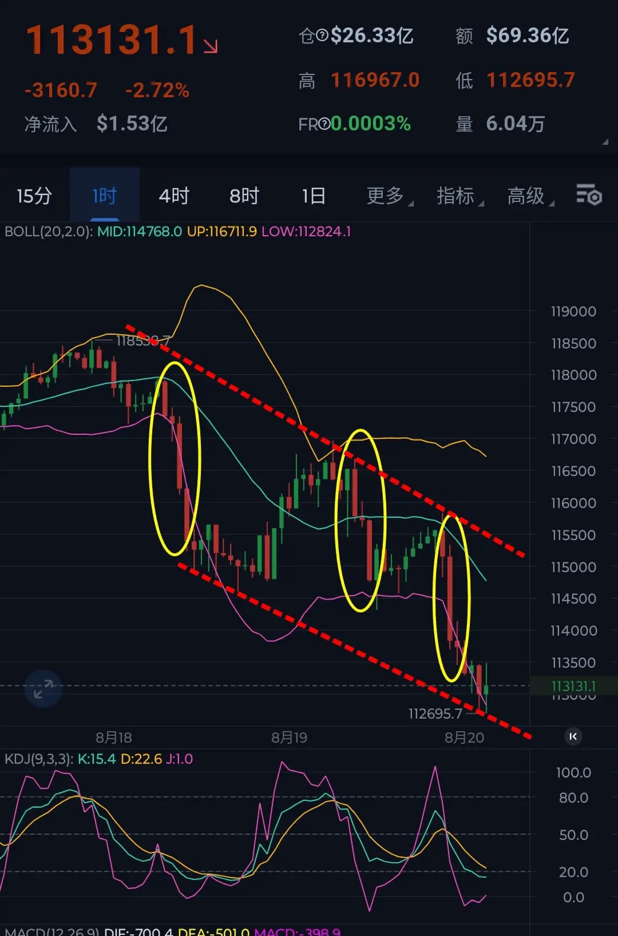Tap the KDJ(9,3,3) indicator label
618x936 pixels.
(x=39, y=759)
